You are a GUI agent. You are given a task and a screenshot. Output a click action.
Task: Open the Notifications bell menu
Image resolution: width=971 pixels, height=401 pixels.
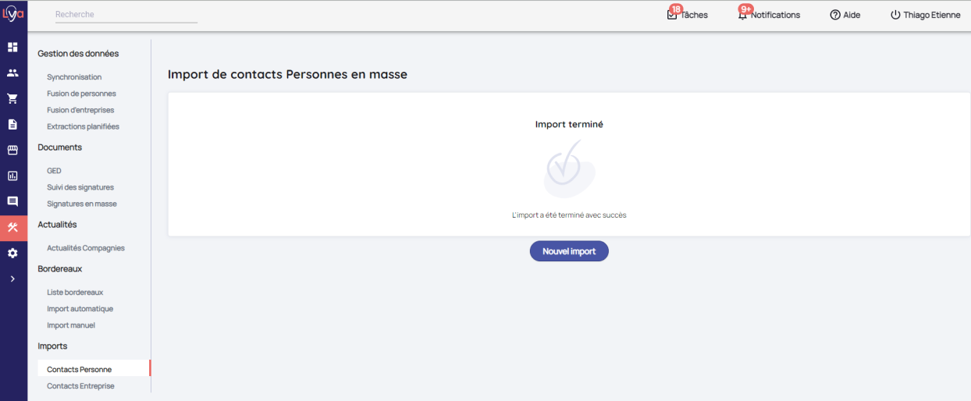coord(769,15)
